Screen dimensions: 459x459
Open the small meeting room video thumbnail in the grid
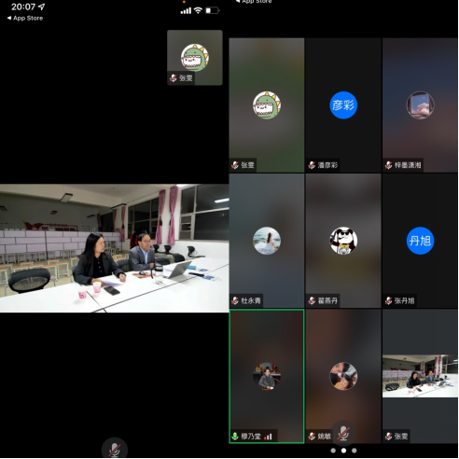click(420, 376)
